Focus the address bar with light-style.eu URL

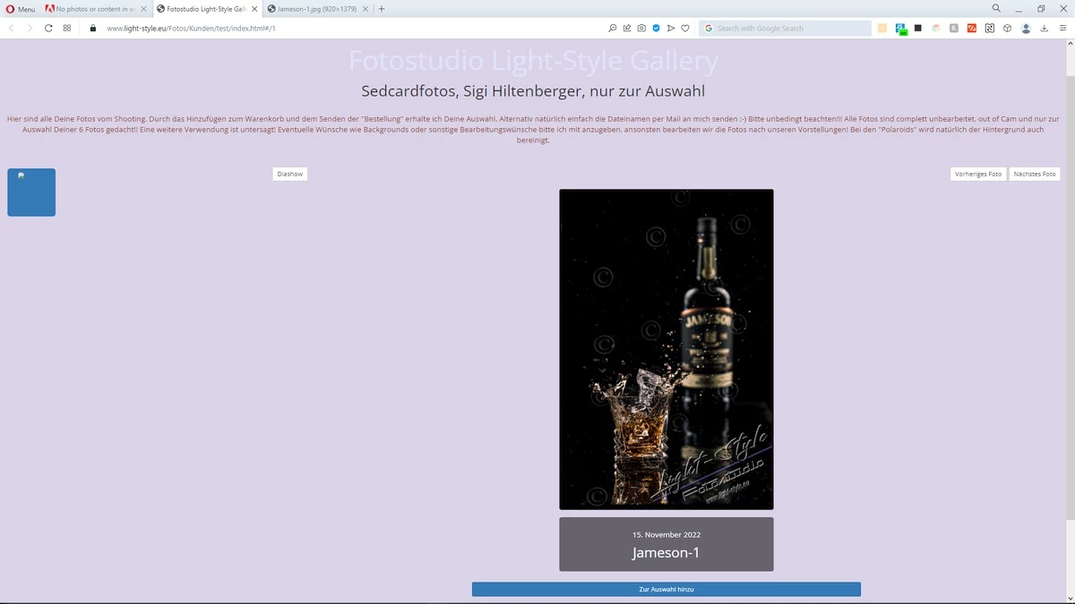pos(349,28)
